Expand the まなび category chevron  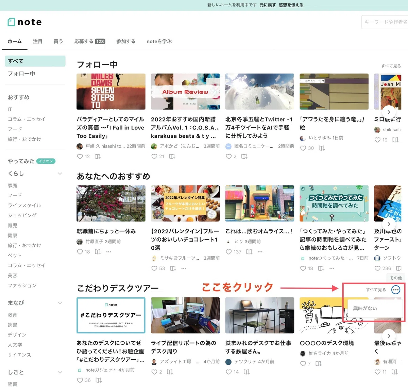tap(60, 303)
